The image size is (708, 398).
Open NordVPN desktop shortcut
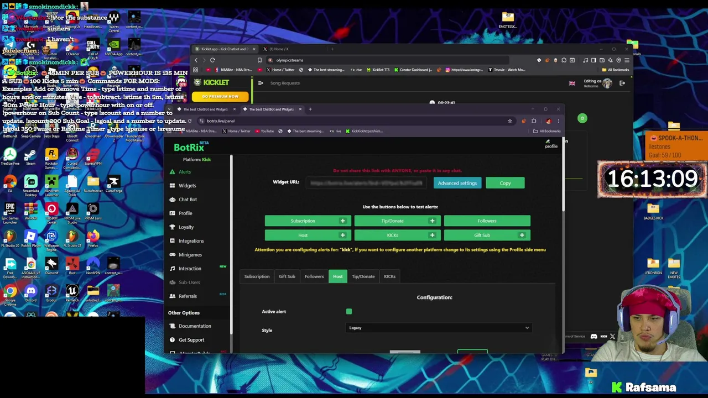[x=93, y=265]
